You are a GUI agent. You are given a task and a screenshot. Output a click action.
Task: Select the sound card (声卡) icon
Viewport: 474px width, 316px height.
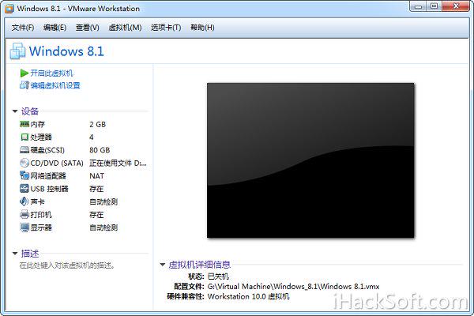tap(24, 201)
